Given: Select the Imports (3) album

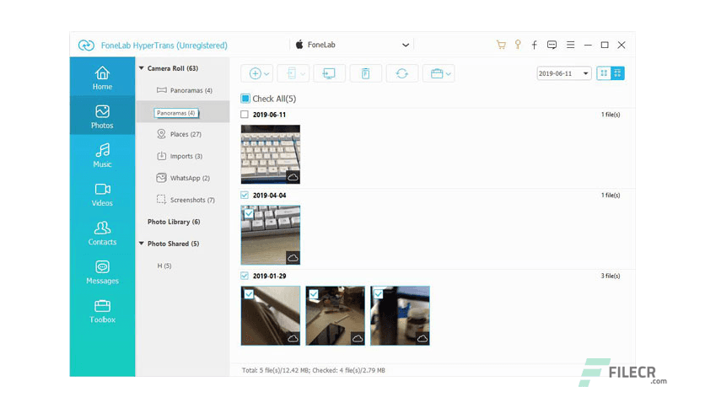Looking at the screenshot, I should click(x=185, y=156).
